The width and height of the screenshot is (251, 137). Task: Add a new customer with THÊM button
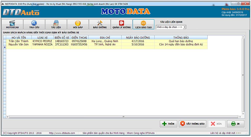168,124
